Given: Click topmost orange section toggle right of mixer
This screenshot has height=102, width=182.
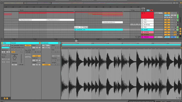Looking at the screenshot, I should tap(180, 29).
